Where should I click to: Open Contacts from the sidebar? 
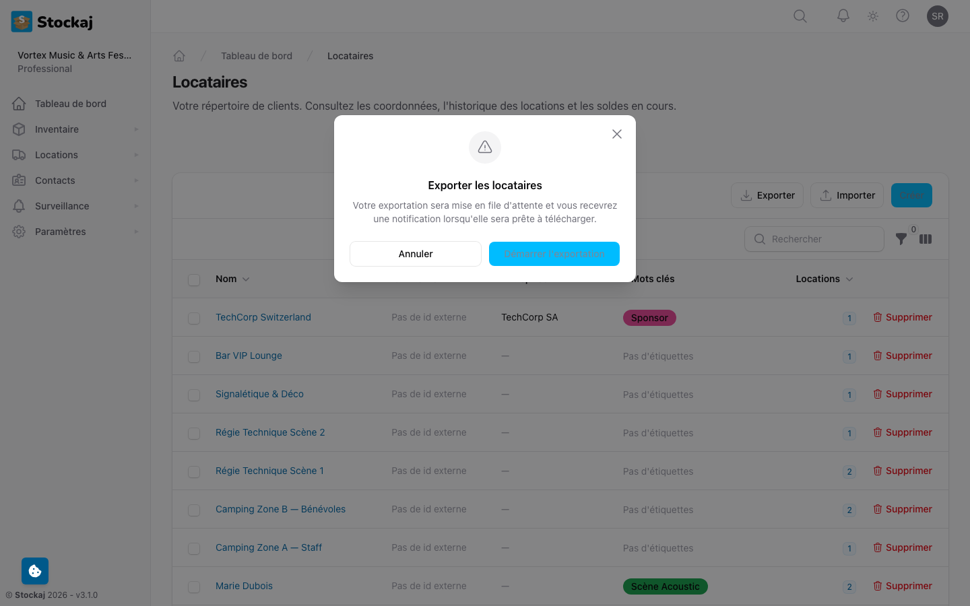(x=55, y=180)
